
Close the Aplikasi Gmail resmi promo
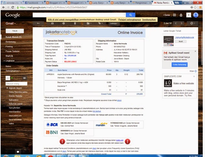195,51
